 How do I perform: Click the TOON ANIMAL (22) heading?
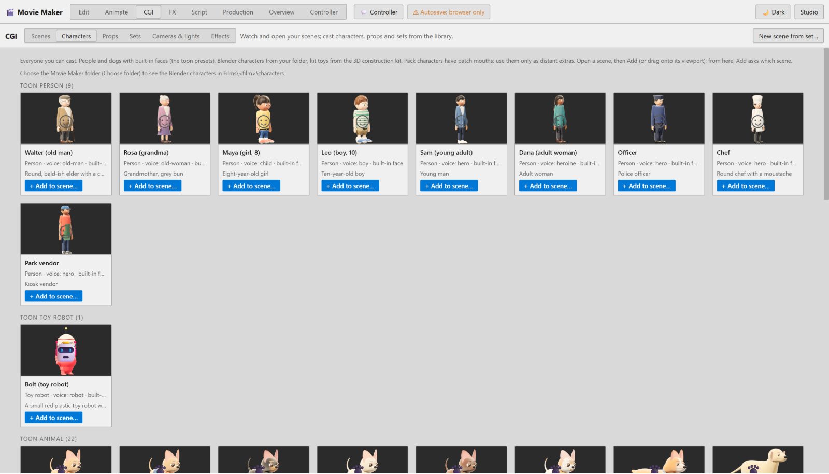coord(48,439)
